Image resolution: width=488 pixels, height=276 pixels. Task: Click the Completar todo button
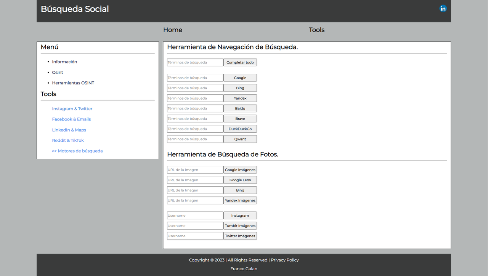pyautogui.click(x=240, y=62)
